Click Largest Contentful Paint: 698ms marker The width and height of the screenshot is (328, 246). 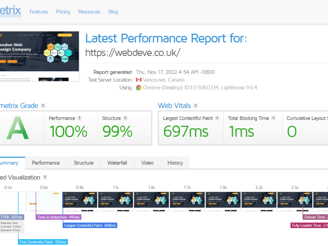click(90, 225)
